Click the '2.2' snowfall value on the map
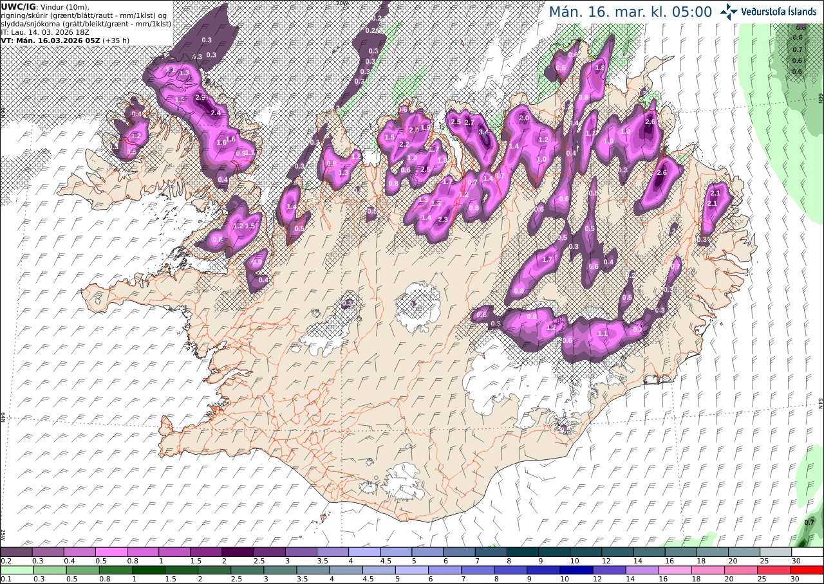Screen dimensions: 824x584 coord(404,145)
